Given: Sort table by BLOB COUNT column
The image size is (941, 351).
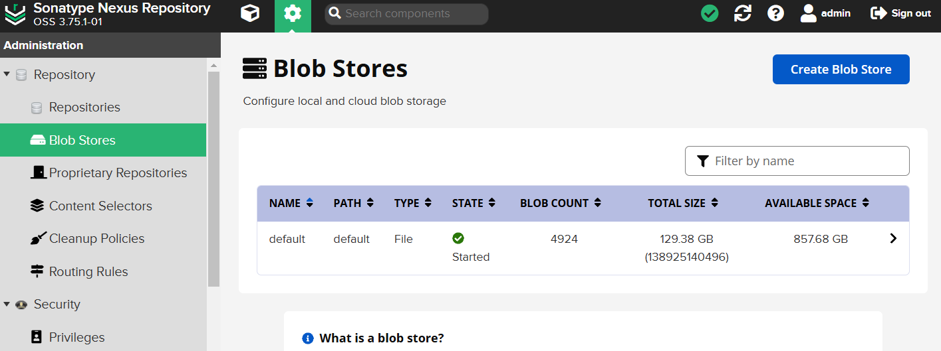Looking at the screenshot, I should pos(560,203).
